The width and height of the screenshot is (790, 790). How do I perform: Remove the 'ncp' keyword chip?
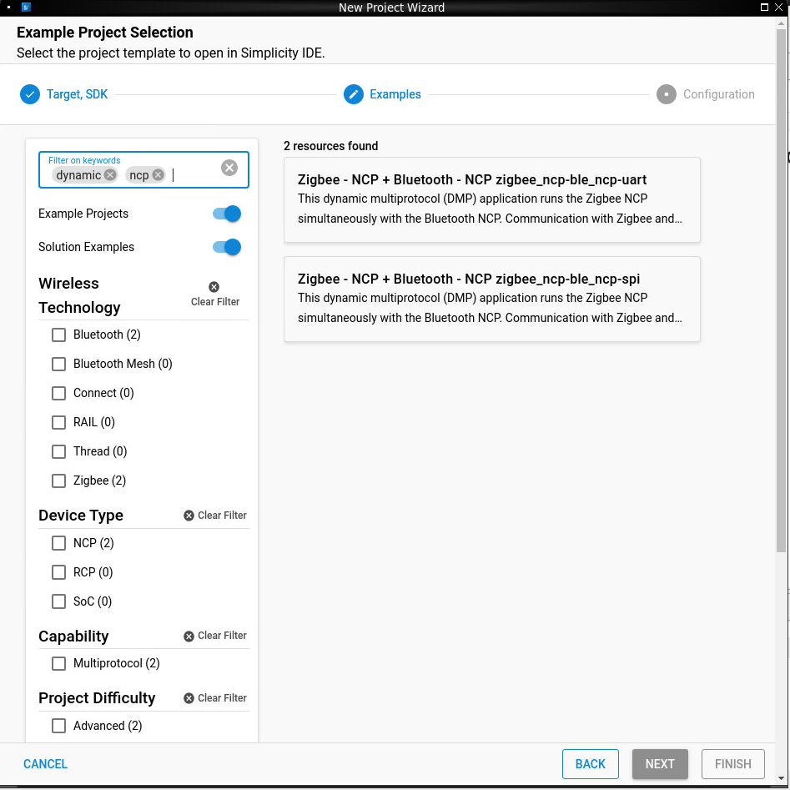point(159,175)
